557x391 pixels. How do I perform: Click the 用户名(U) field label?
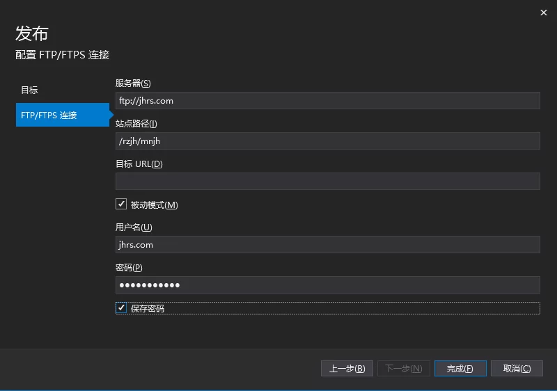point(134,227)
